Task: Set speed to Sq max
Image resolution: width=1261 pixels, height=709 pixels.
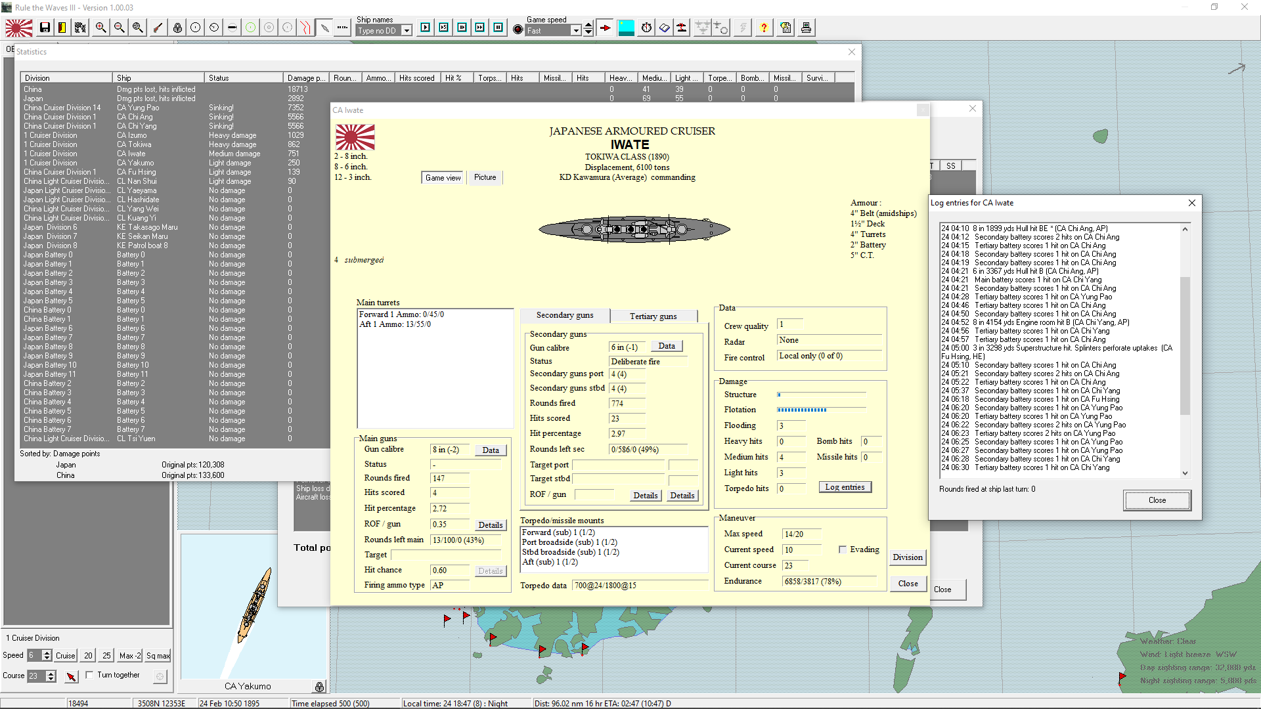Action: (x=158, y=656)
